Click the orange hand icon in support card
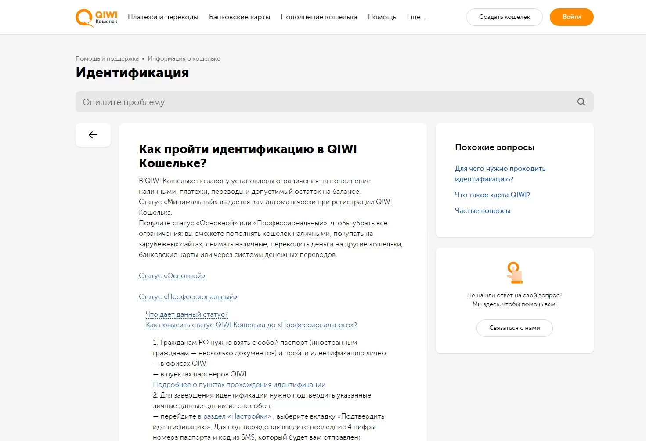The width and height of the screenshot is (646, 441). [514, 273]
